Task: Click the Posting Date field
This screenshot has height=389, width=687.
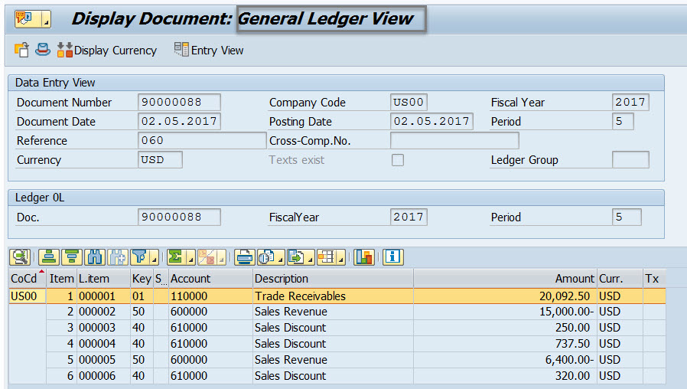Action: [x=431, y=122]
